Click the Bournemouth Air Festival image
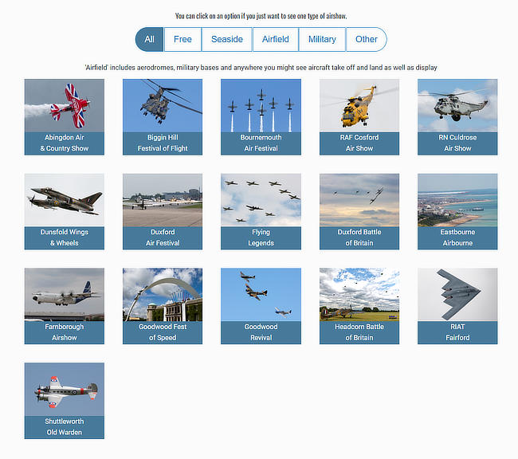This screenshot has width=518, height=459. tap(261, 105)
